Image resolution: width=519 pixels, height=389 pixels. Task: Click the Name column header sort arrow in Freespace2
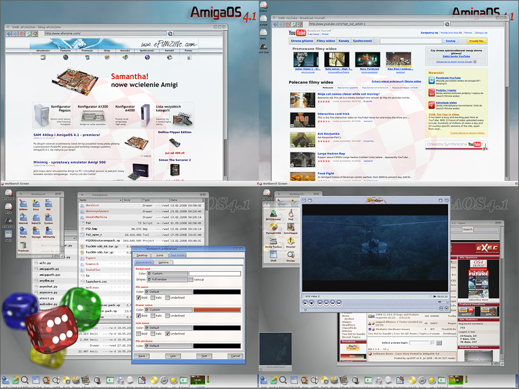click(x=120, y=200)
